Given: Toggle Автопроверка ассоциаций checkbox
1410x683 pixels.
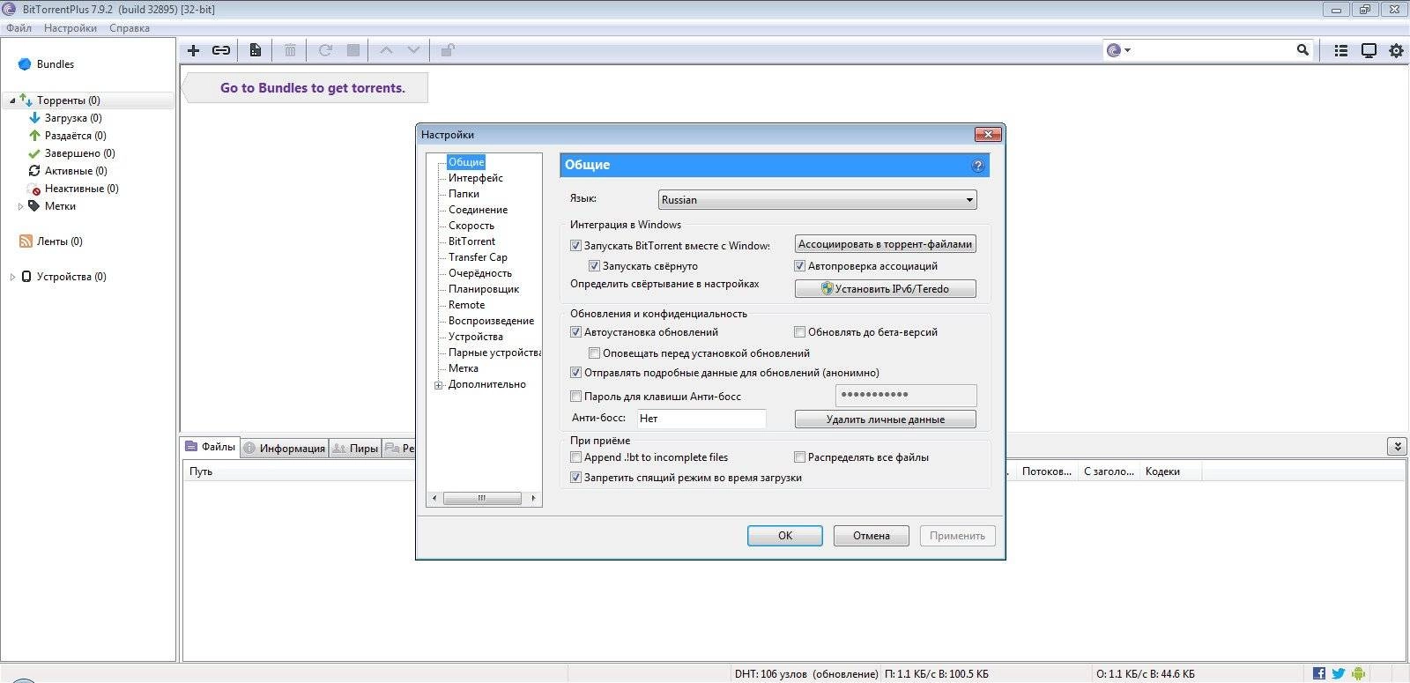Looking at the screenshot, I should [800, 266].
